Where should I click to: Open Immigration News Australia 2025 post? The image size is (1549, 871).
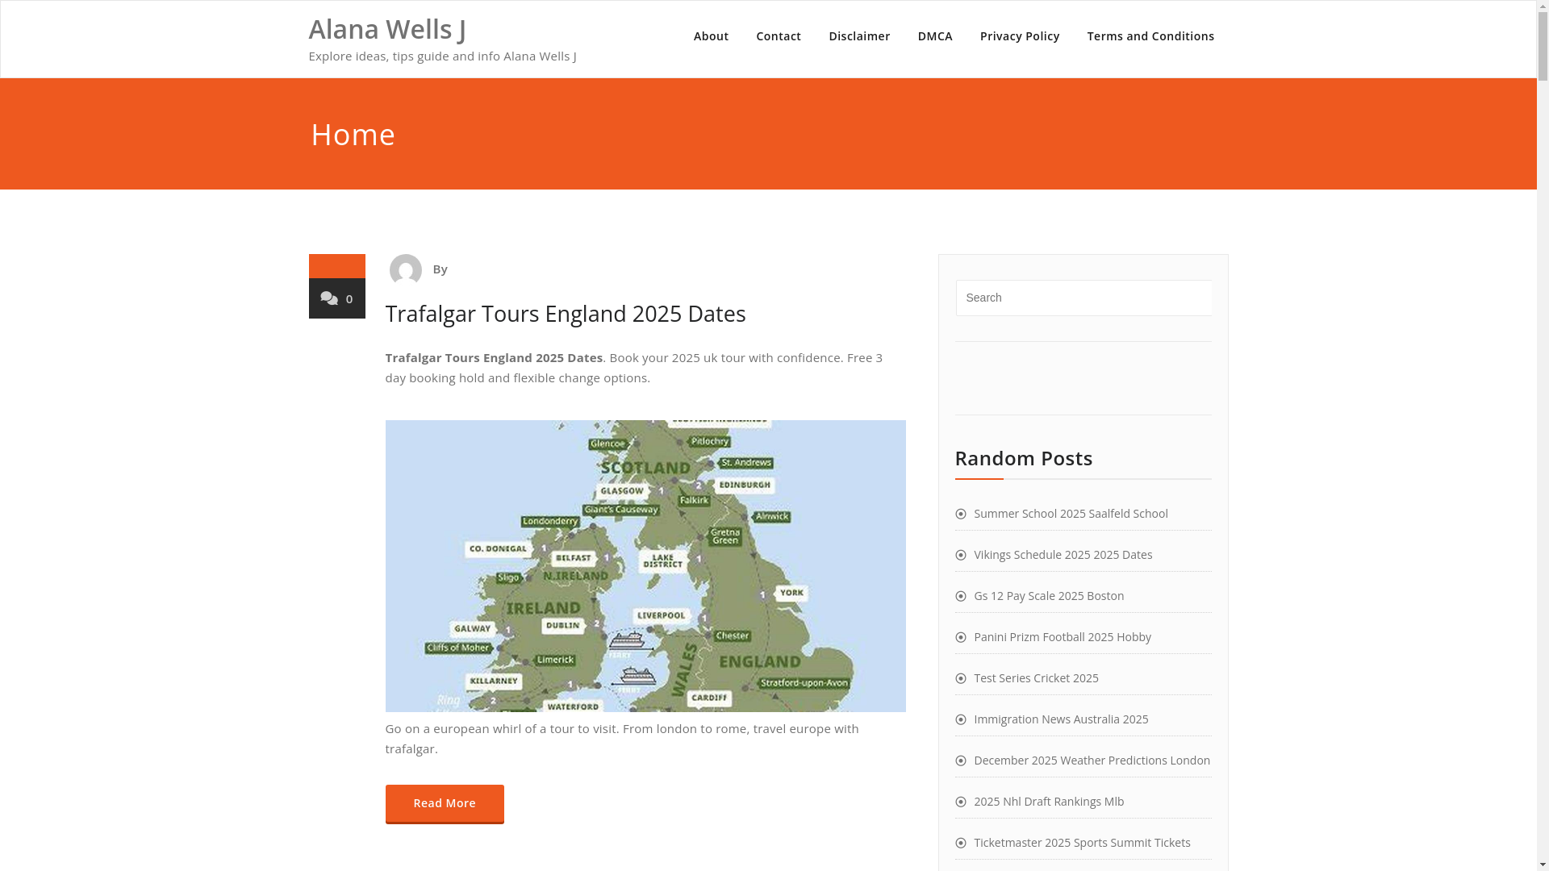pyautogui.click(x=1061, y=719)
